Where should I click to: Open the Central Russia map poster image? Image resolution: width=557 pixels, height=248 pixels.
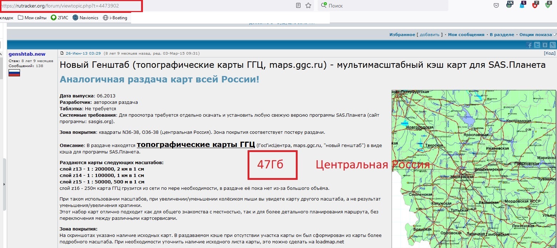(x=474, y=168)
